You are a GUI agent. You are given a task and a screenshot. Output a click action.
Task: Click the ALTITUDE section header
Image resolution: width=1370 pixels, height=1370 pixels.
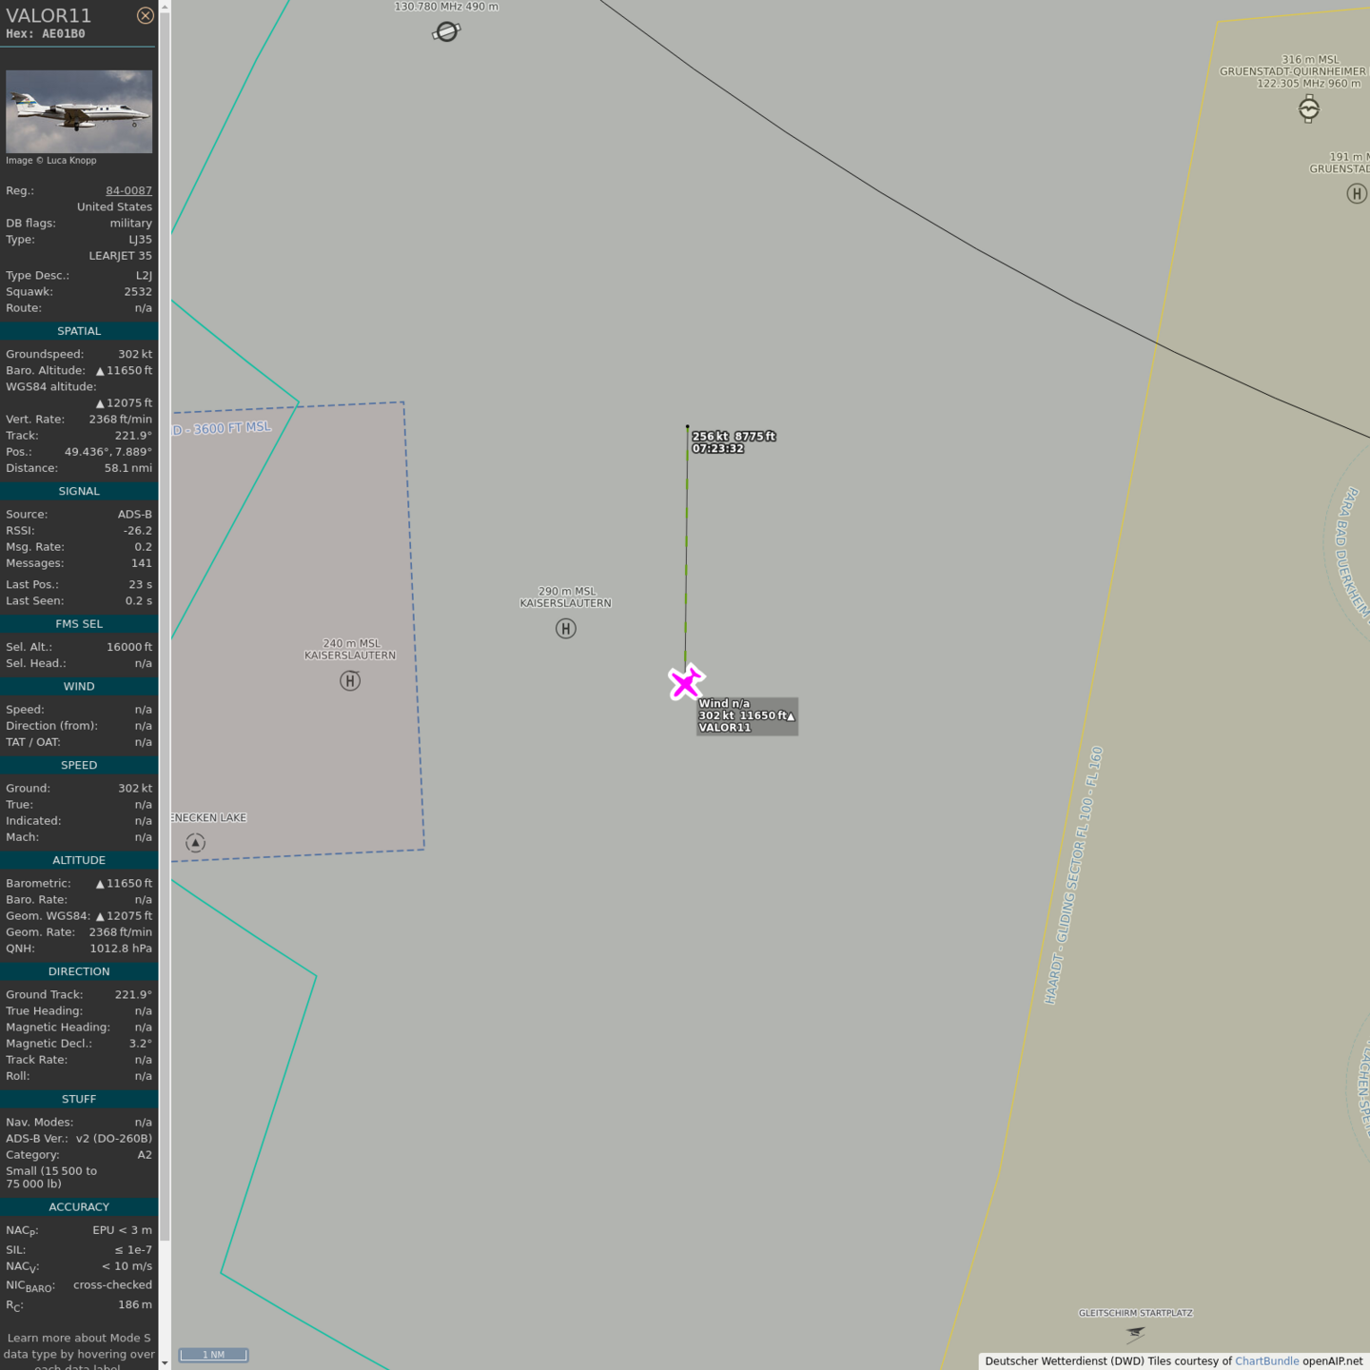point(79,860)
